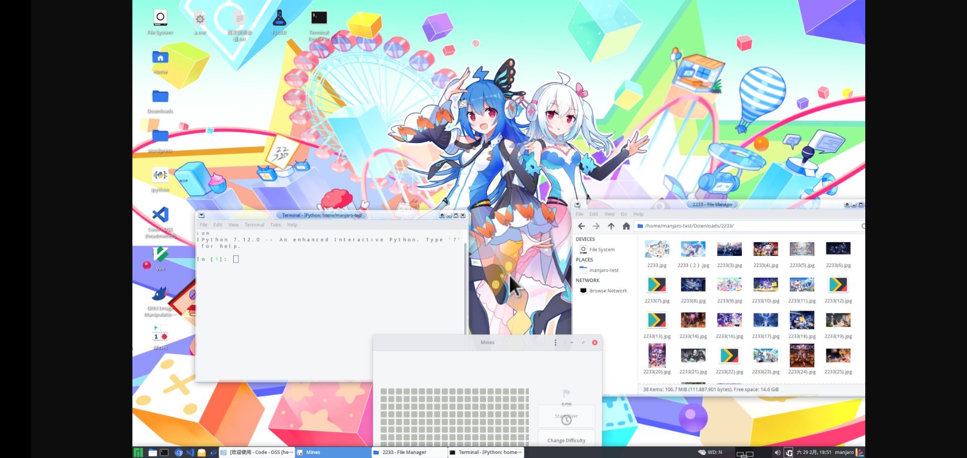Open the Manjaro application menu in the taskbar
Image resolution: width=967 pixels, height=458 pixels.
coord(138,452)
